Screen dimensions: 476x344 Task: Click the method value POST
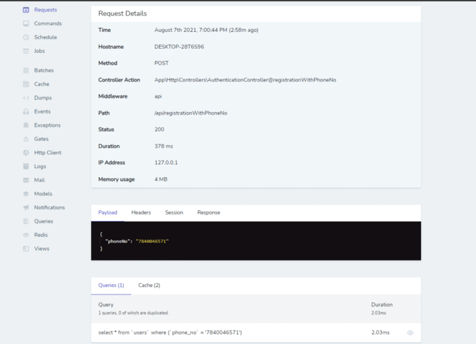click(162, 63)
